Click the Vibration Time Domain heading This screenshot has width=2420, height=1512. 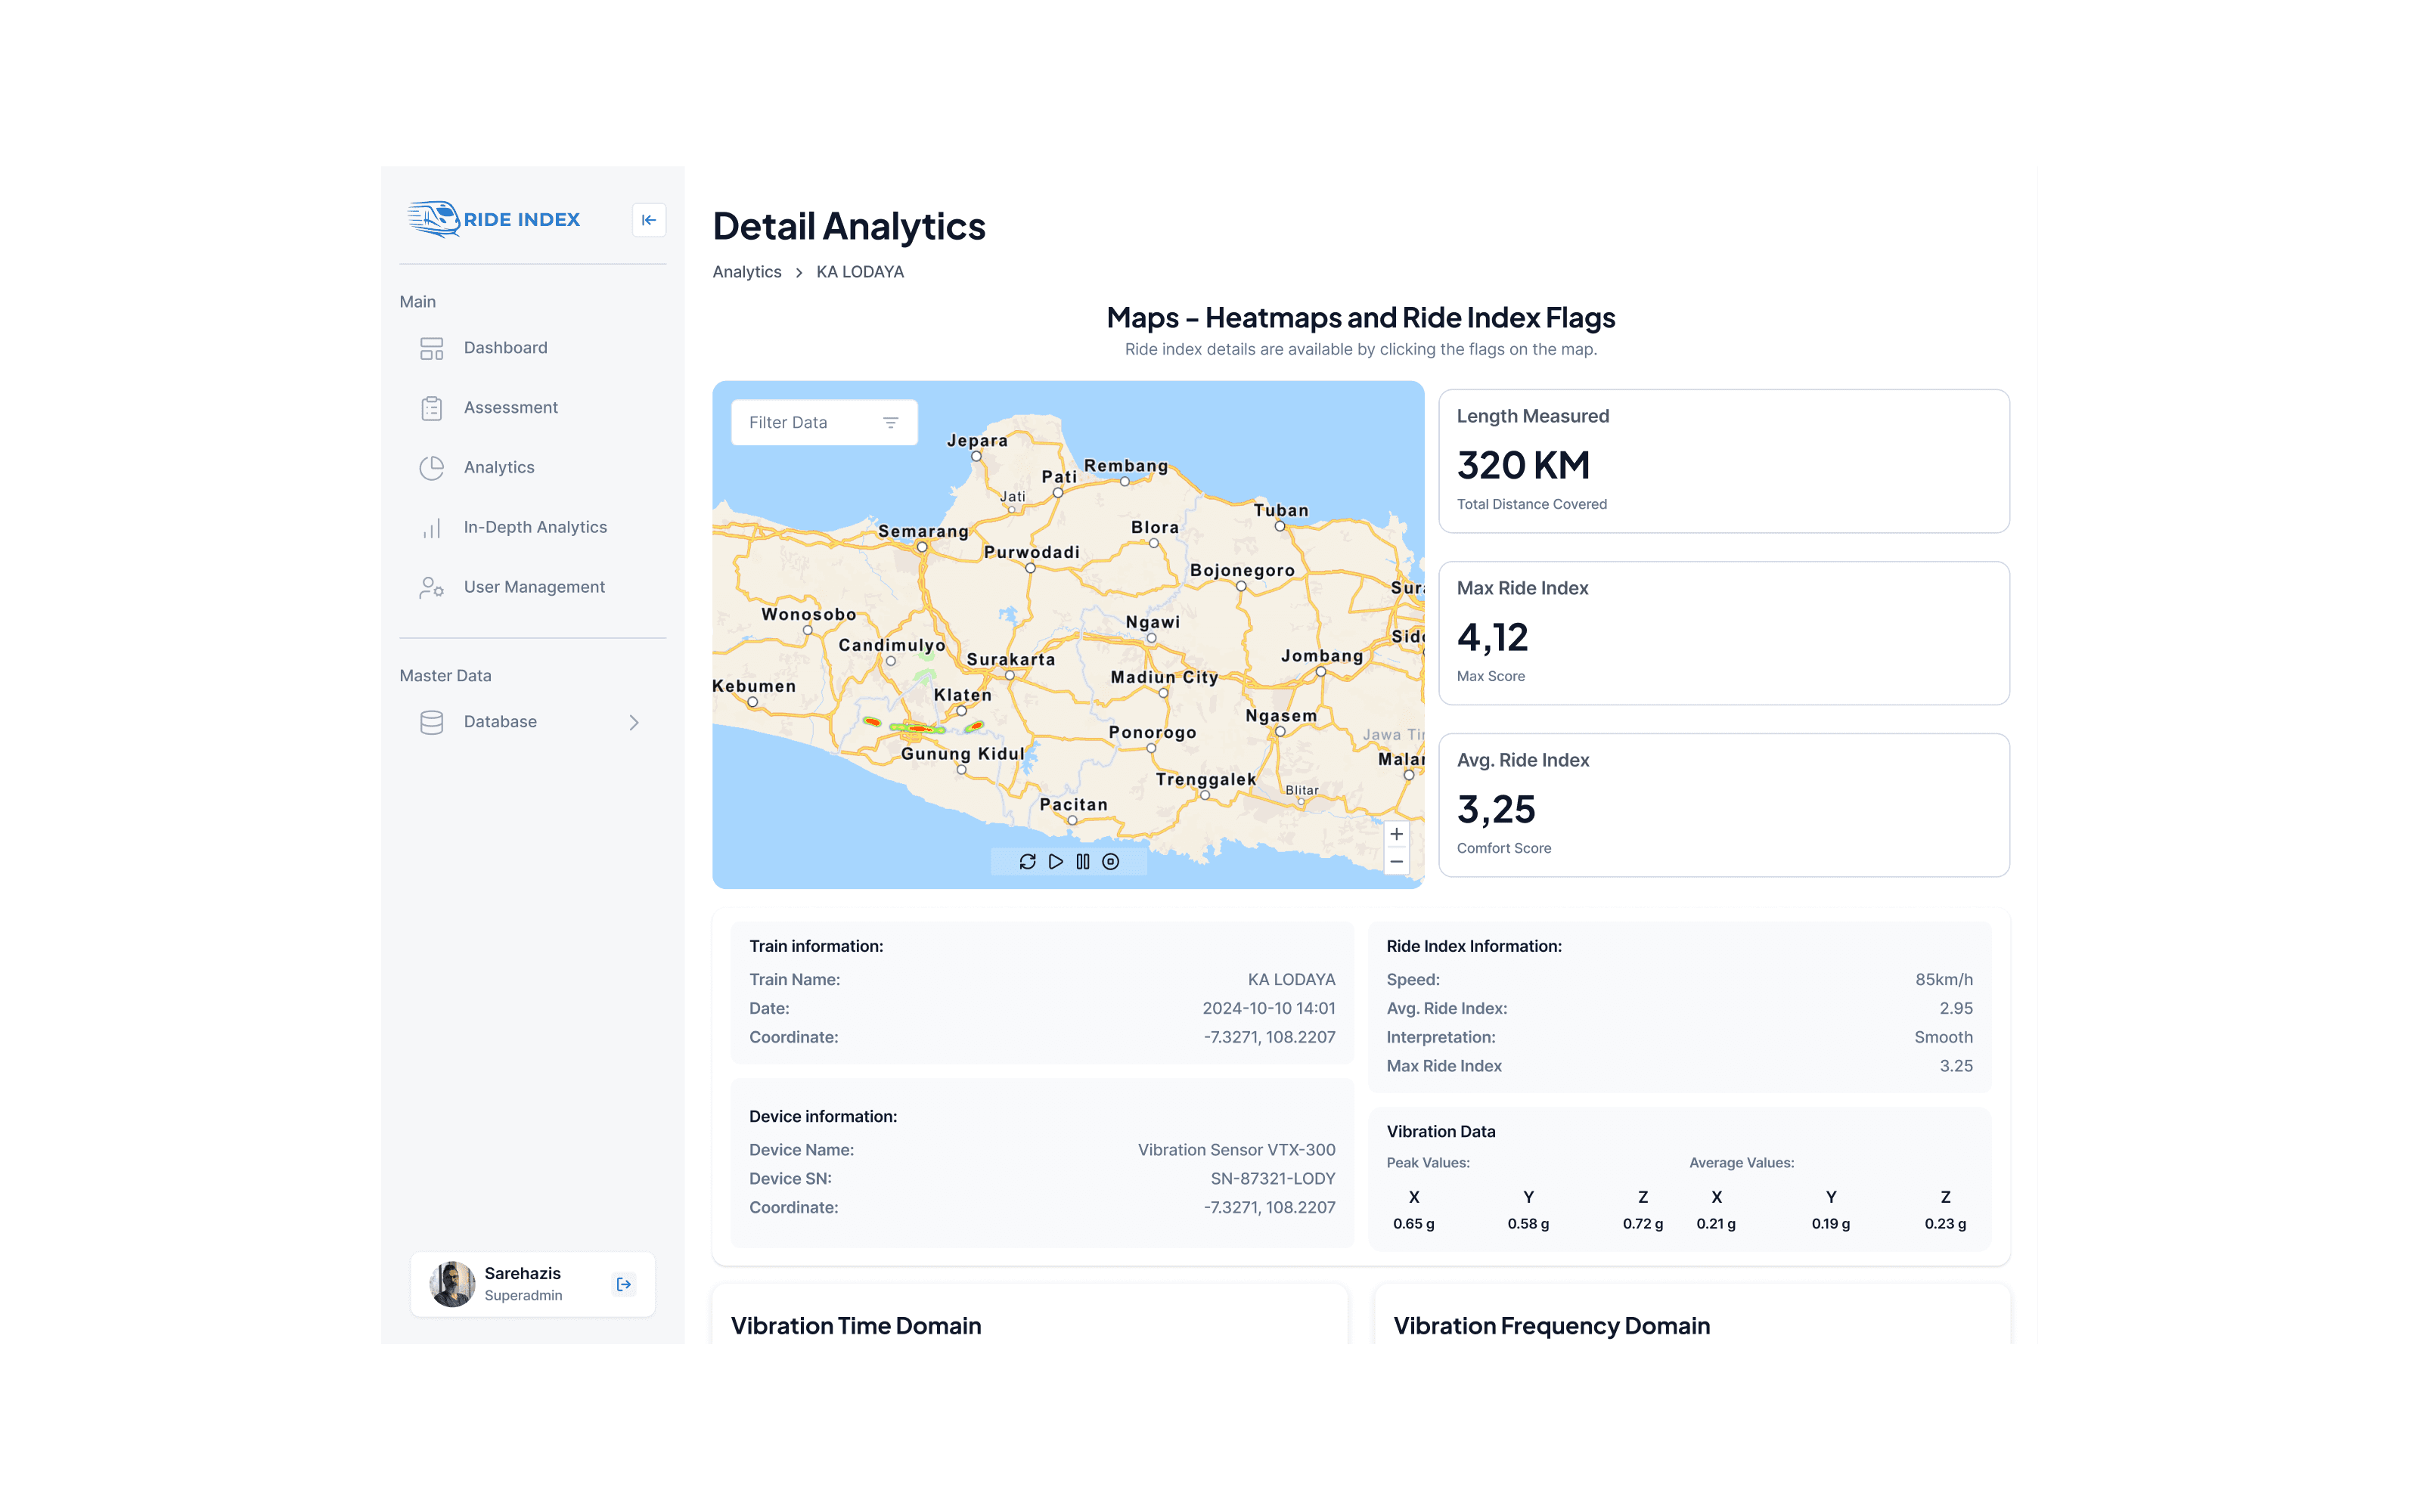[x=856, y=1326]
